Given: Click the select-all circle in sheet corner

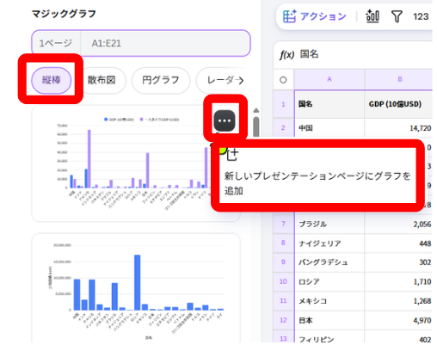Looking at the screenshot, I should [283, 80].
